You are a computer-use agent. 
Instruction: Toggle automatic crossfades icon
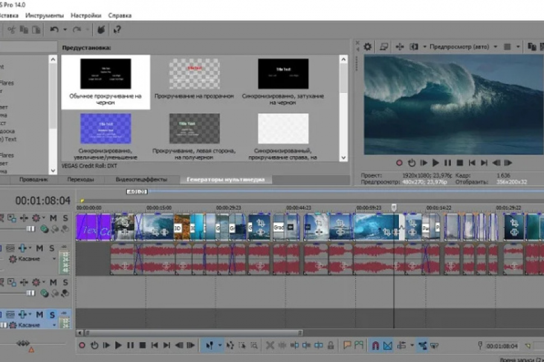(387, 346)
